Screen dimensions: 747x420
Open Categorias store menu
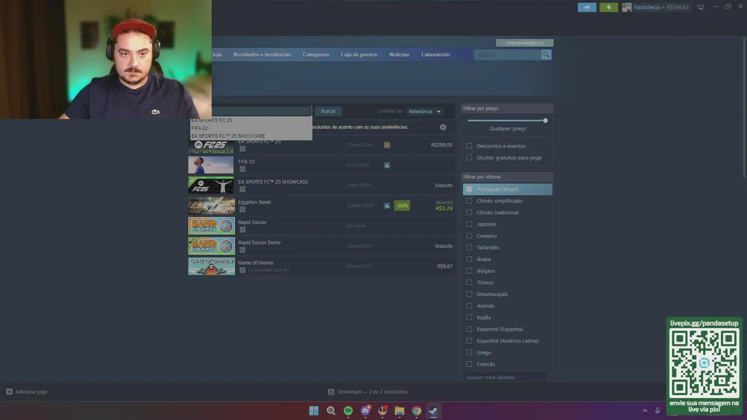point(316,55)
